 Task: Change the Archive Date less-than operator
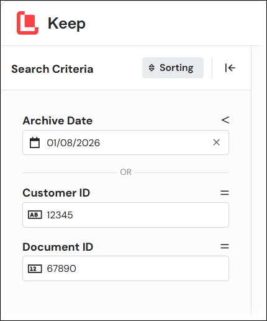tap(225, 120)
